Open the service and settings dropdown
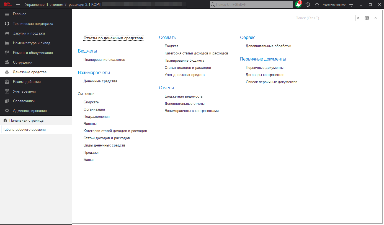The image size is (384, 225). pyautogui.click(x=351, y=4)
